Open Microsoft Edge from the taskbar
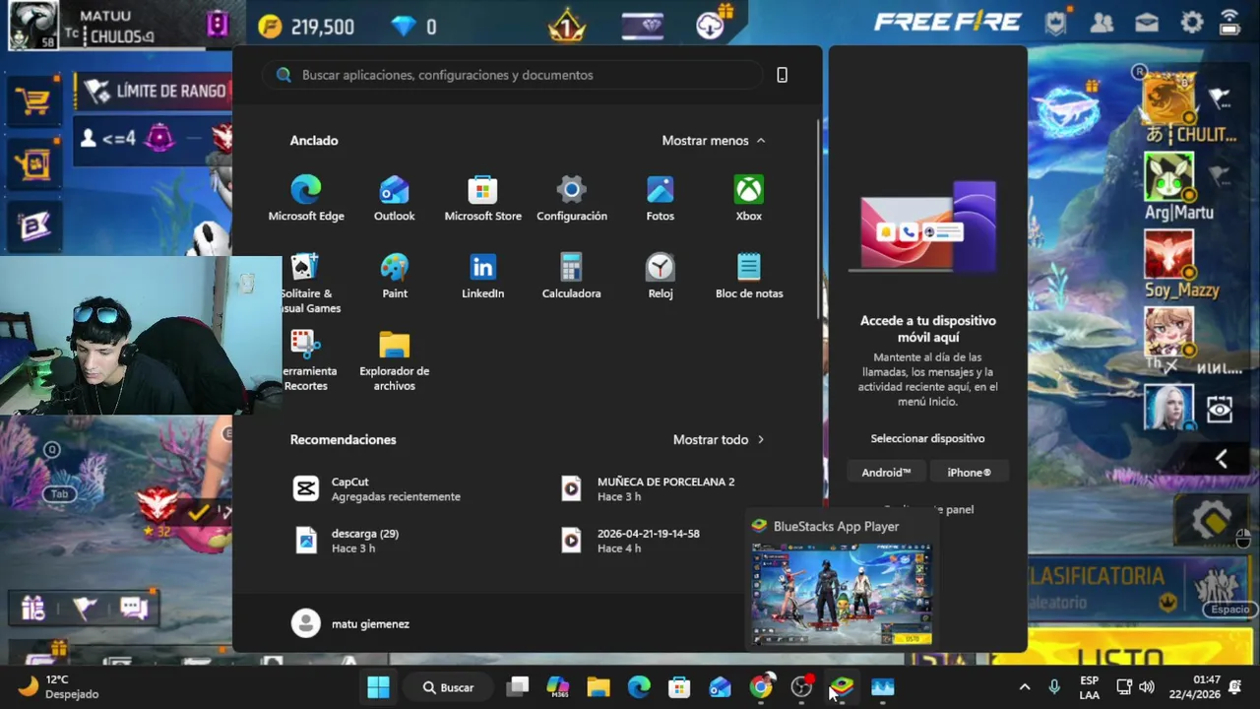The height and width of the screenshot is (709, 1260). pos(639,687)
